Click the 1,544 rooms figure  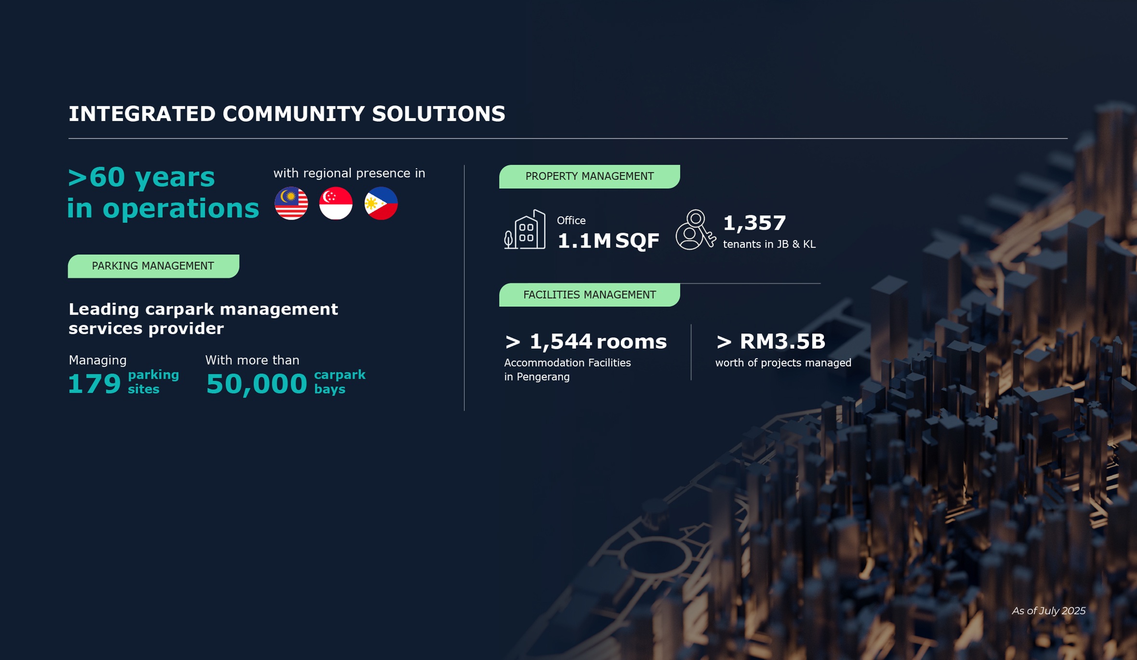(x=585, y=342)
